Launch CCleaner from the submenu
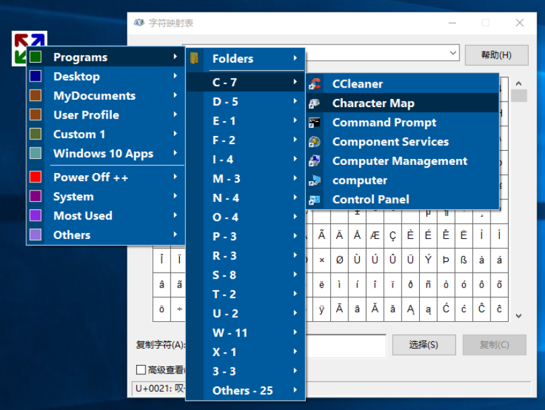The height and width of the screenshot is (410, 545). click(402, 83)
